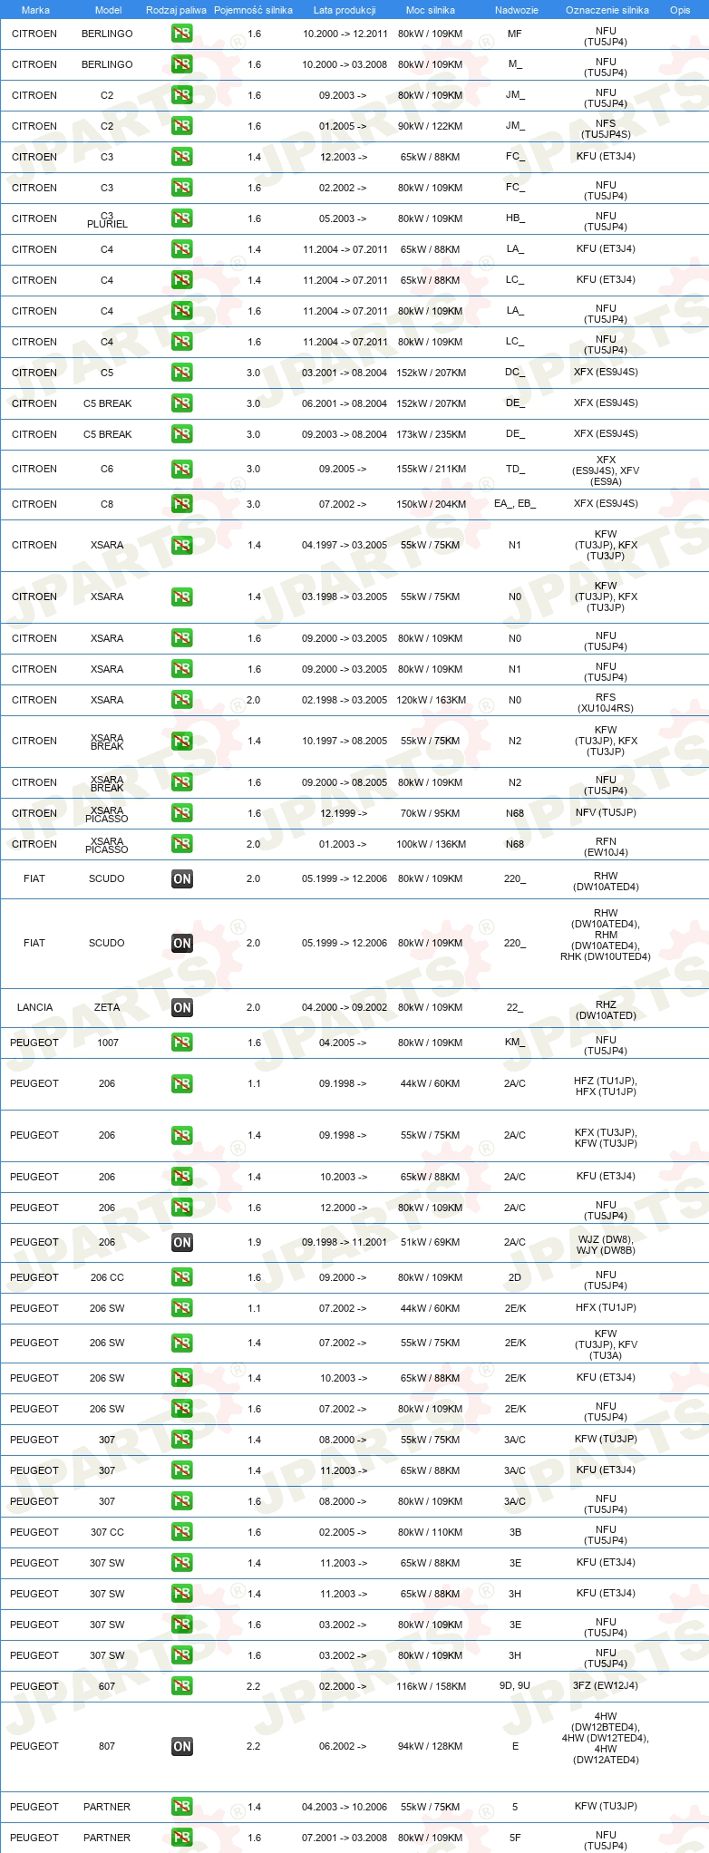Click petrol icon in Peugeot 307 CC row

[x=182, y=1532]
